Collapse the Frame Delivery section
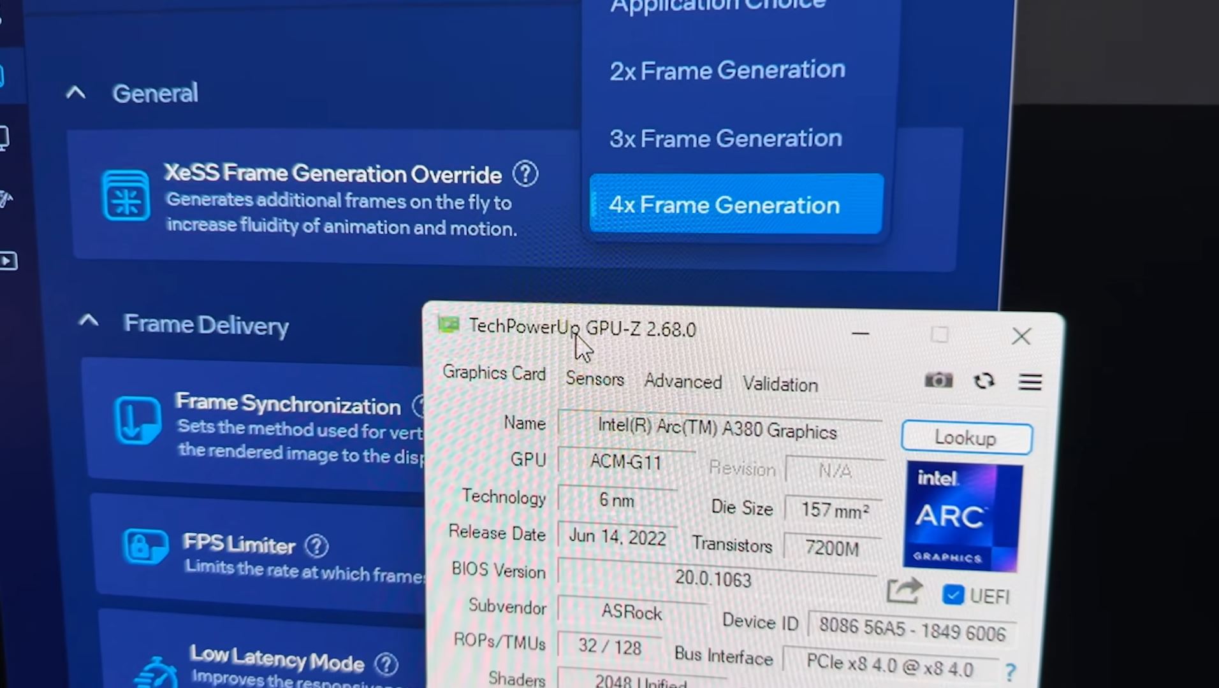 coord(89,322)
